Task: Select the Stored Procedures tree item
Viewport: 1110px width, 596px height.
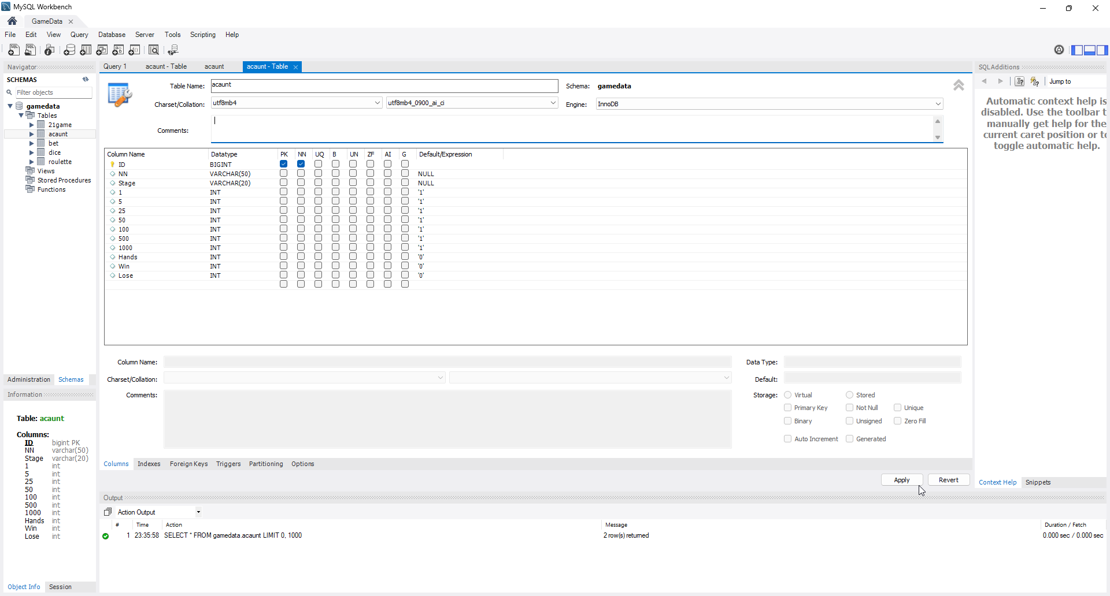Action: (64, 180)
